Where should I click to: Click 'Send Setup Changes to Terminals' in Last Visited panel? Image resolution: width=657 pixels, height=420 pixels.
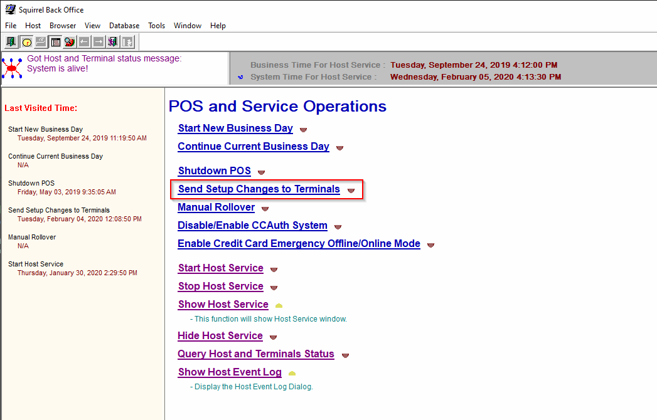click(x=59, y=210)
